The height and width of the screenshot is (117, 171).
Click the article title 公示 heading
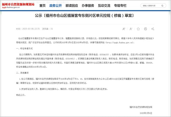84,16
